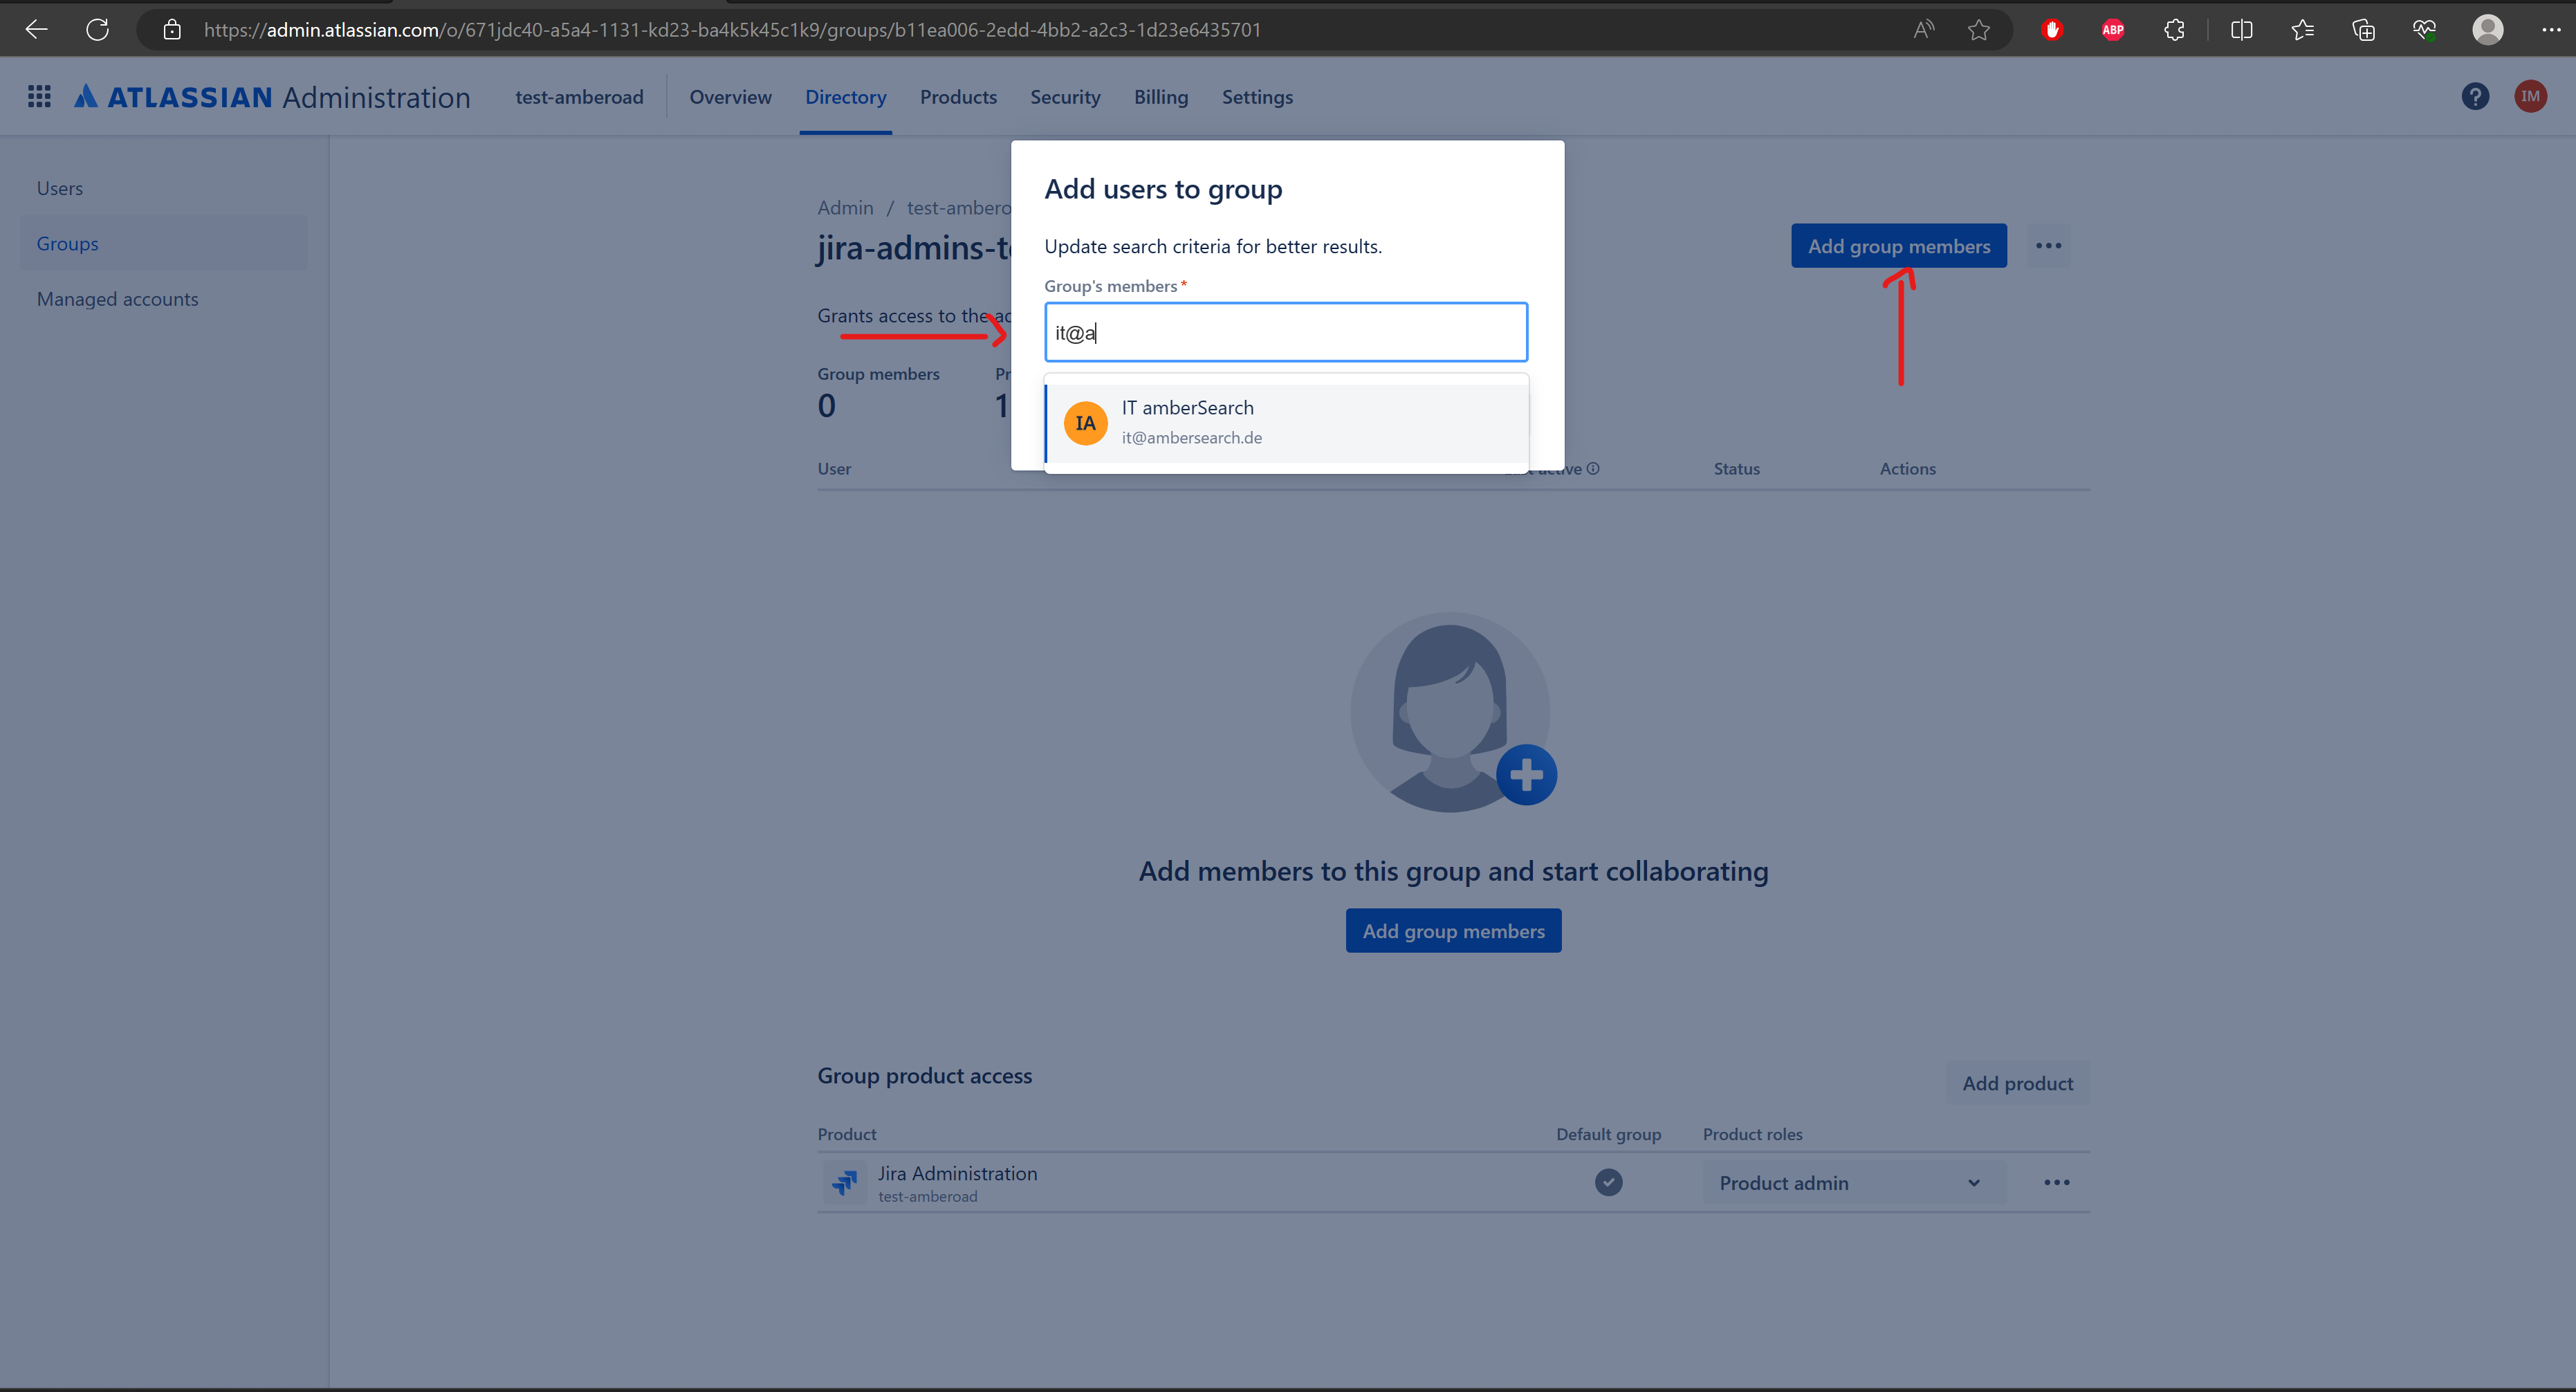Select Groups in the sidebar

pos(164,243)
